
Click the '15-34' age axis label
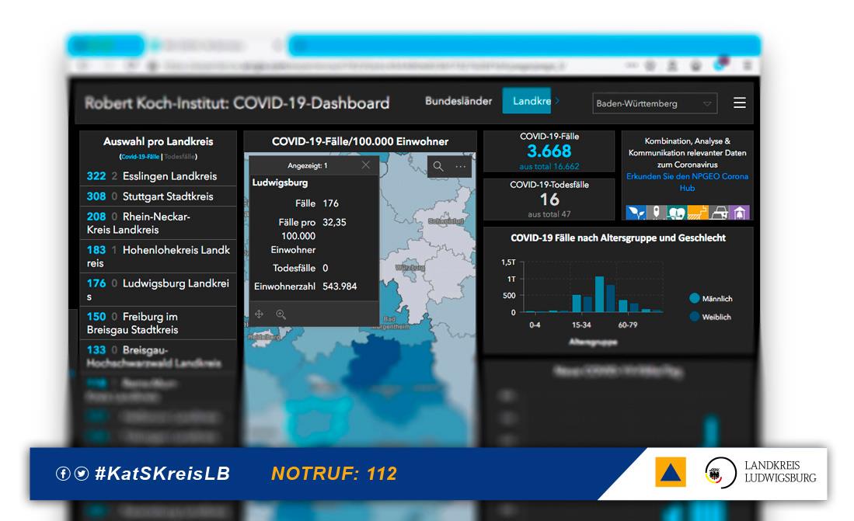(x=581, y=325)
